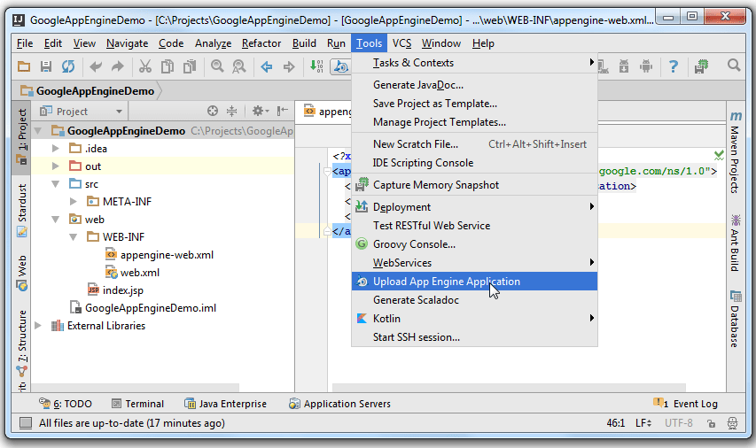Choose Start SSH session...

point(474,337)
